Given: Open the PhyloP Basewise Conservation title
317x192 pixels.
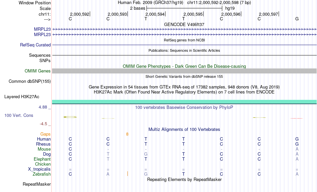Looking at the screenshot, I should click(184, 107).
